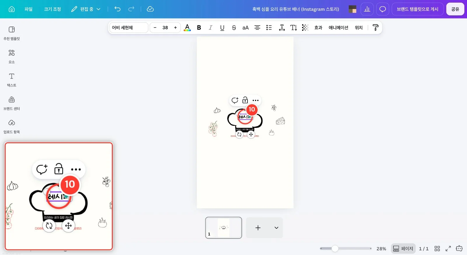Screen dimensions: 467x255
Task: Expand the add page options chevron
Action: point(276,228)
